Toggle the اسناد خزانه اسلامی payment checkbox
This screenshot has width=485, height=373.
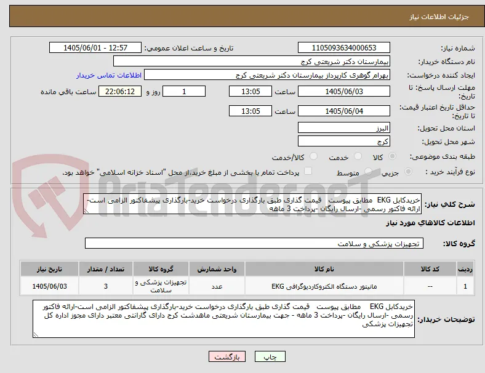tap(308, 171)
